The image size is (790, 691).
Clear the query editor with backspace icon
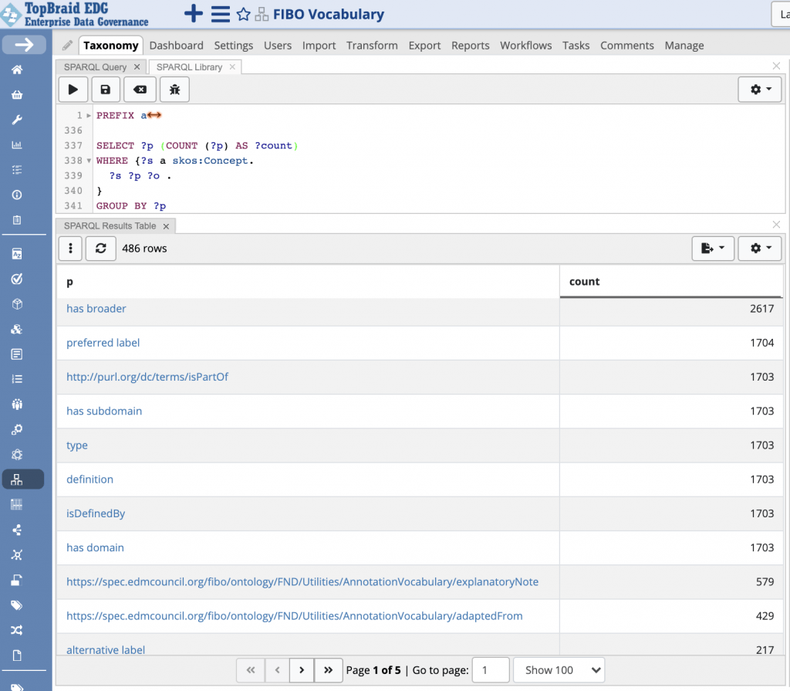[x=140, y=90]
